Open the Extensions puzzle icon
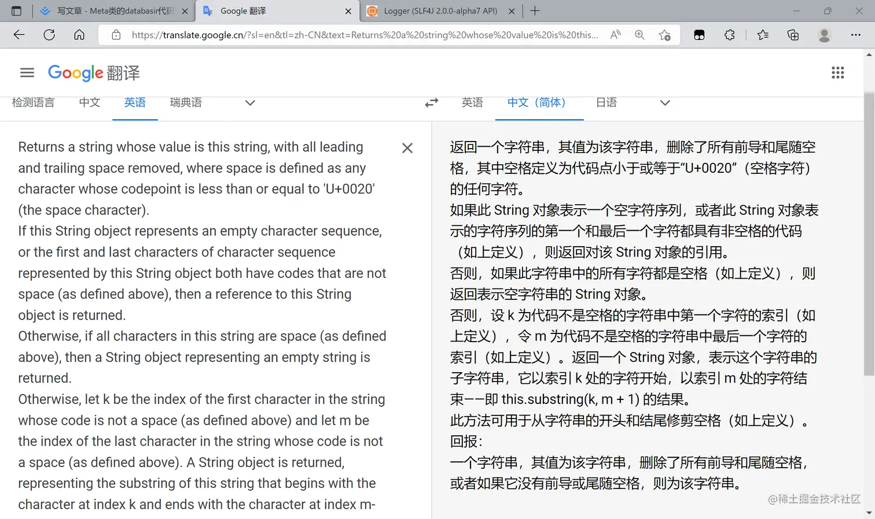The height and width of the screenshot is (519, 875). click(x=730, y=35)
